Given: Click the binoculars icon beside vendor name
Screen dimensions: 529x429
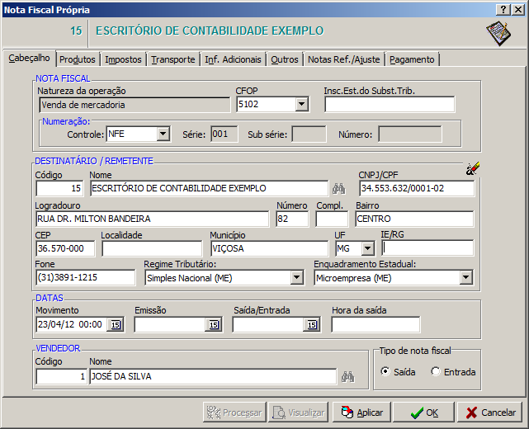Looking at the screenshot, I should (348, 377).
